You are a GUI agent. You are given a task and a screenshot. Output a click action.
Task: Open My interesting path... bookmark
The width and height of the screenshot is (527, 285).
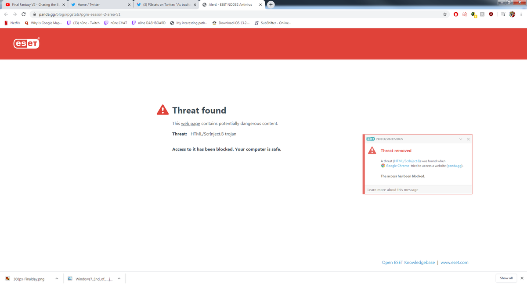(189, 23)
